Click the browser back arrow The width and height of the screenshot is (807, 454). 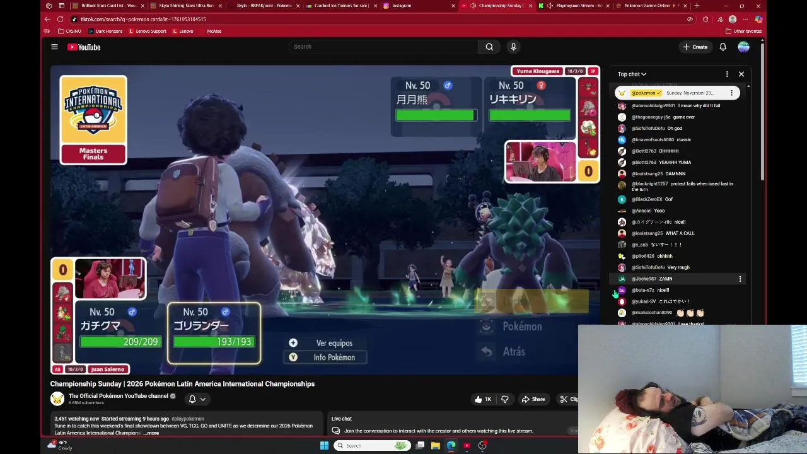click(x=47, y=19)
